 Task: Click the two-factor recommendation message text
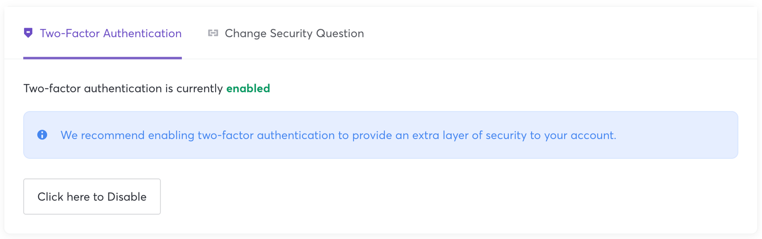coord(338,135)
